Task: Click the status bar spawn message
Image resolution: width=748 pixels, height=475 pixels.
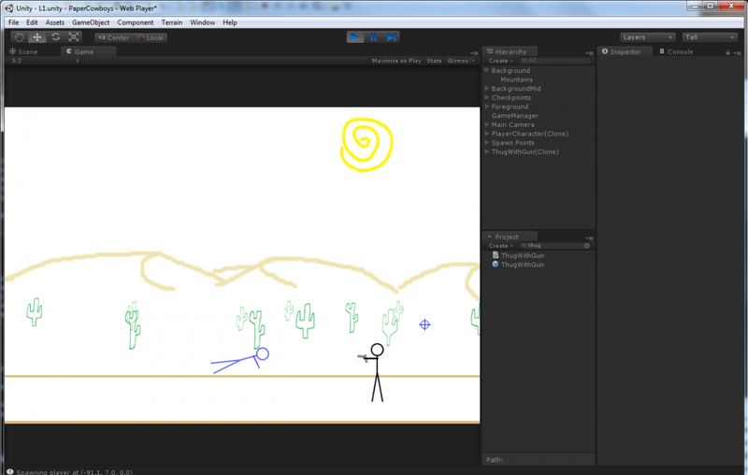Action: click(x=75, y=471)
